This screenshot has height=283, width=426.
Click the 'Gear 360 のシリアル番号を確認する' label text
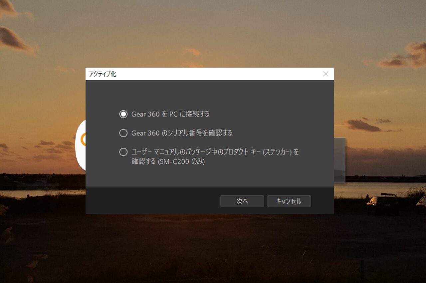tap(182, 133)
